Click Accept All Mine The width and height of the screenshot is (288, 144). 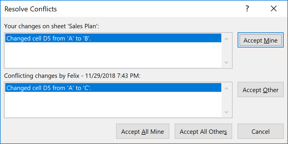point(142,132)
